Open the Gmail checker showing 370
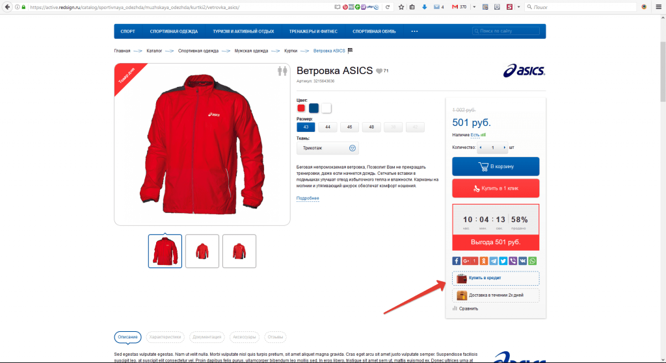Image resolution: width=666 pixels, height=363 pixels. pyautogui.click(x=459, y=6)
